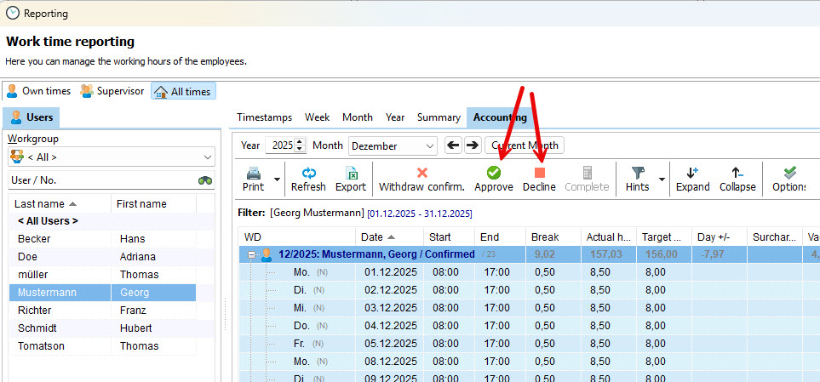The height and width of the screenshot is (382, 820).
Task: Go to previous month arrow button
Action: [454, 145]
